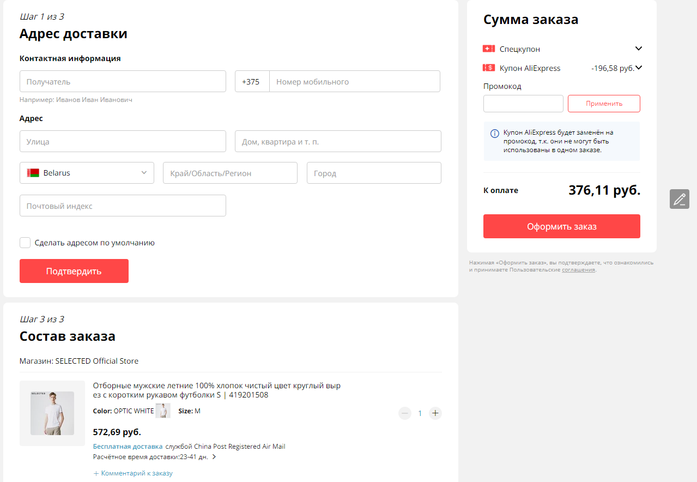
Task: Click the Оформить заказ button
Action: (562, 226)
